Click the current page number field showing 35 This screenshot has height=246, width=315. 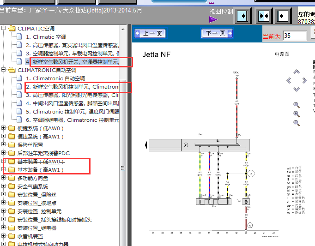click(295, 36)
